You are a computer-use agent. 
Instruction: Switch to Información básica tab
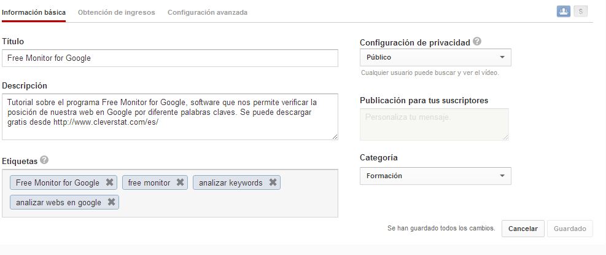click(x=34, y=12)
